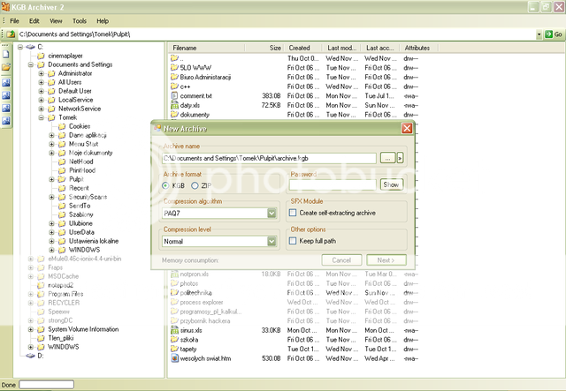566x391 pixels.
Task: Click the dokumenty folder icon in file list
Action: click(174, 115)
